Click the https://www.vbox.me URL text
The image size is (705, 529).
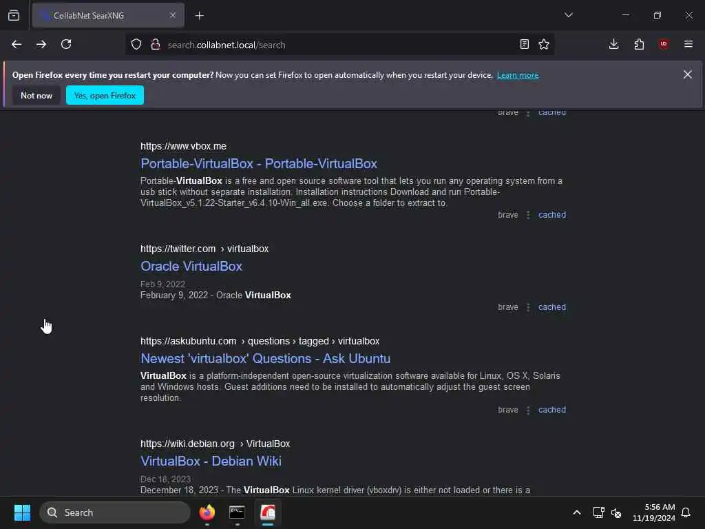pos(183,146)
